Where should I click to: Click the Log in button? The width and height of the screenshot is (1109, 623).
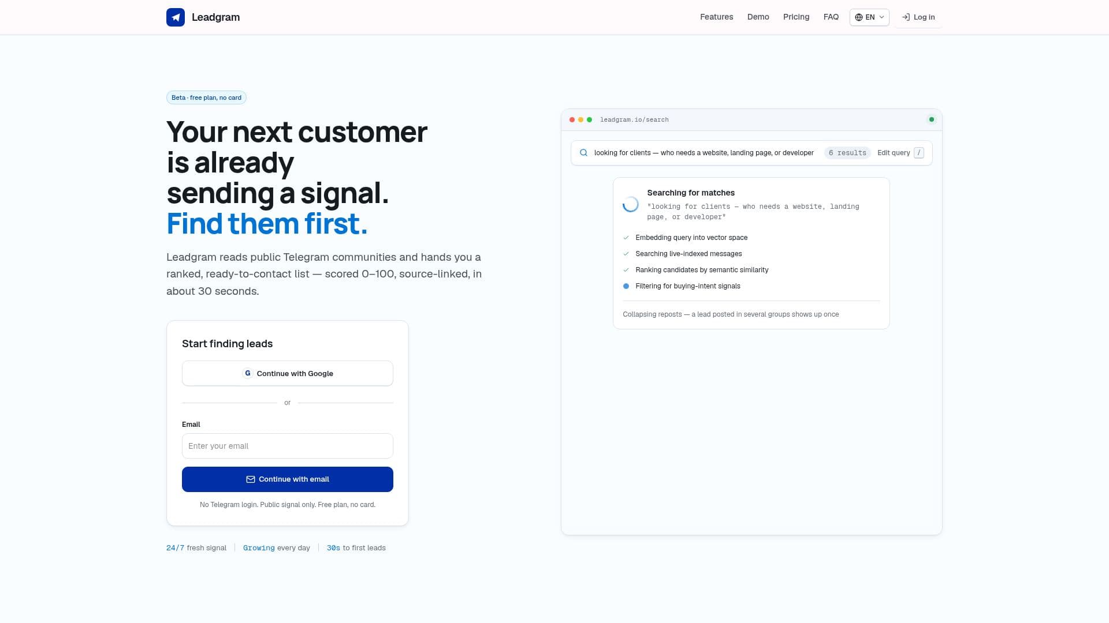(918, 17)
